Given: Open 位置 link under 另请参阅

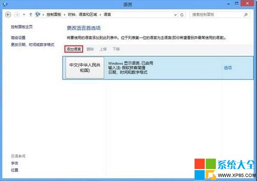Looking at the screenshot, I should click(14, 170).
